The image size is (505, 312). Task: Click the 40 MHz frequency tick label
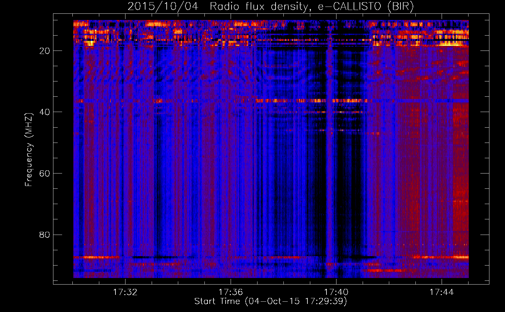(45, 112)
